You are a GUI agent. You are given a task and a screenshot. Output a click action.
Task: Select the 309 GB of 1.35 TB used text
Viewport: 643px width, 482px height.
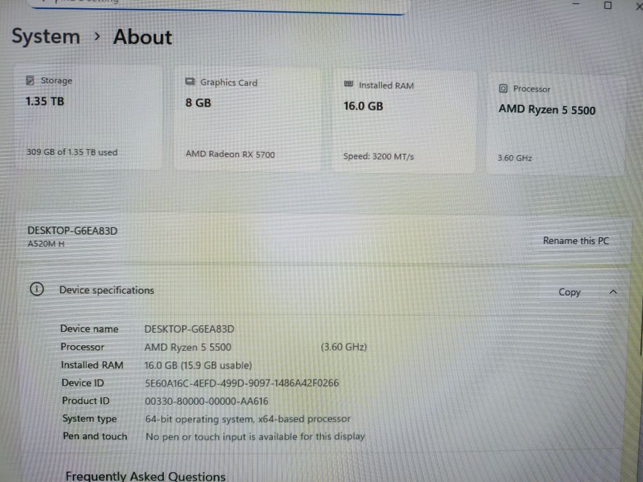click(72, 152)
